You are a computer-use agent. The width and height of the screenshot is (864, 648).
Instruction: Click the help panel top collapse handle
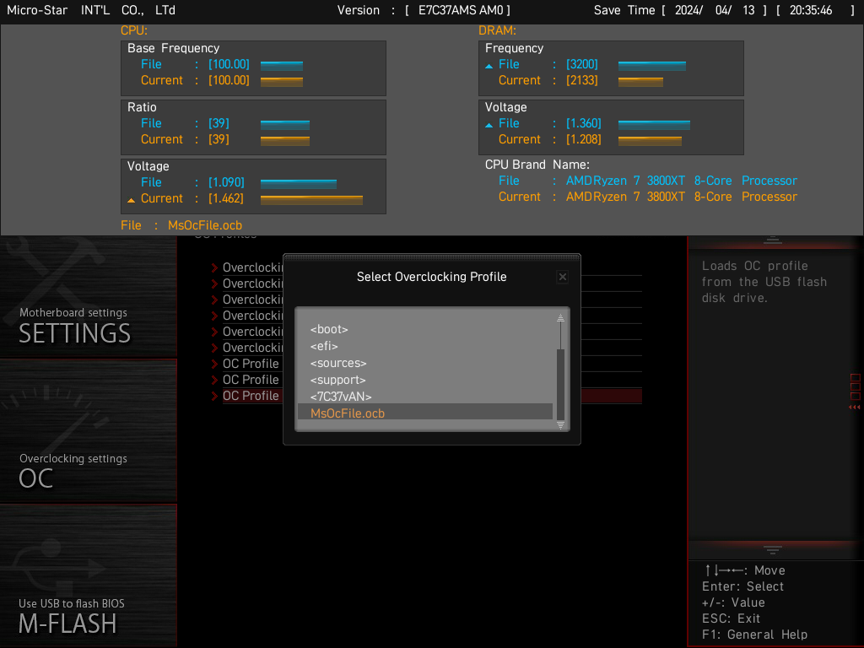click(773, 240)
